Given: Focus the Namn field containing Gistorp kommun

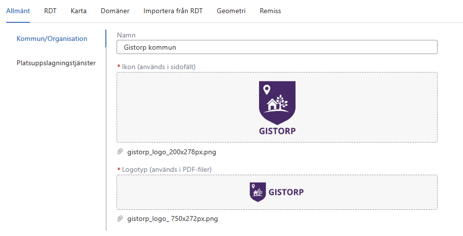Looking at the screenshot, I should point(277,47).
